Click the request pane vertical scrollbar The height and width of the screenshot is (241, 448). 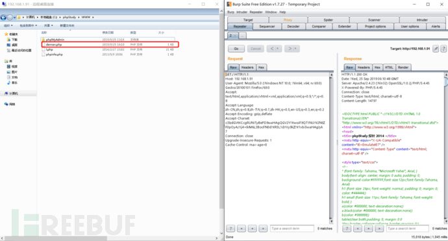[331, 148]
